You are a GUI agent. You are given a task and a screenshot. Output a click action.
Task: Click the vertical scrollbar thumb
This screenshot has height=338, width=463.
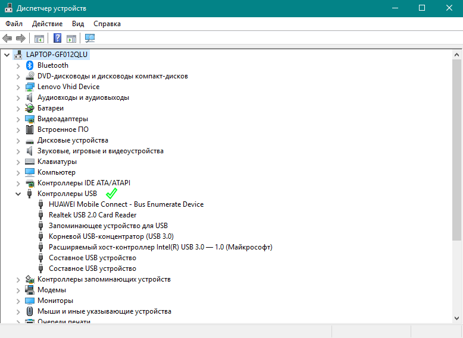(x=456, y=150)
